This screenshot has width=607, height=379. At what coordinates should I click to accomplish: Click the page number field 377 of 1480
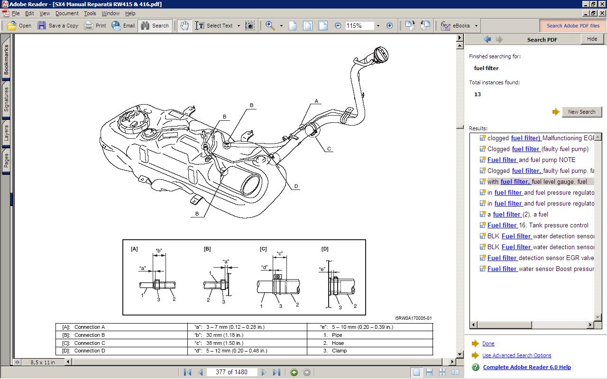pos(232,372)
